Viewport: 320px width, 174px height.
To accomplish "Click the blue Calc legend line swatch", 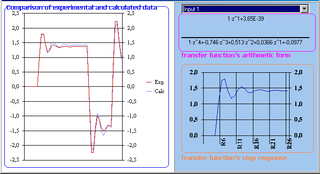I will [149, 91].
